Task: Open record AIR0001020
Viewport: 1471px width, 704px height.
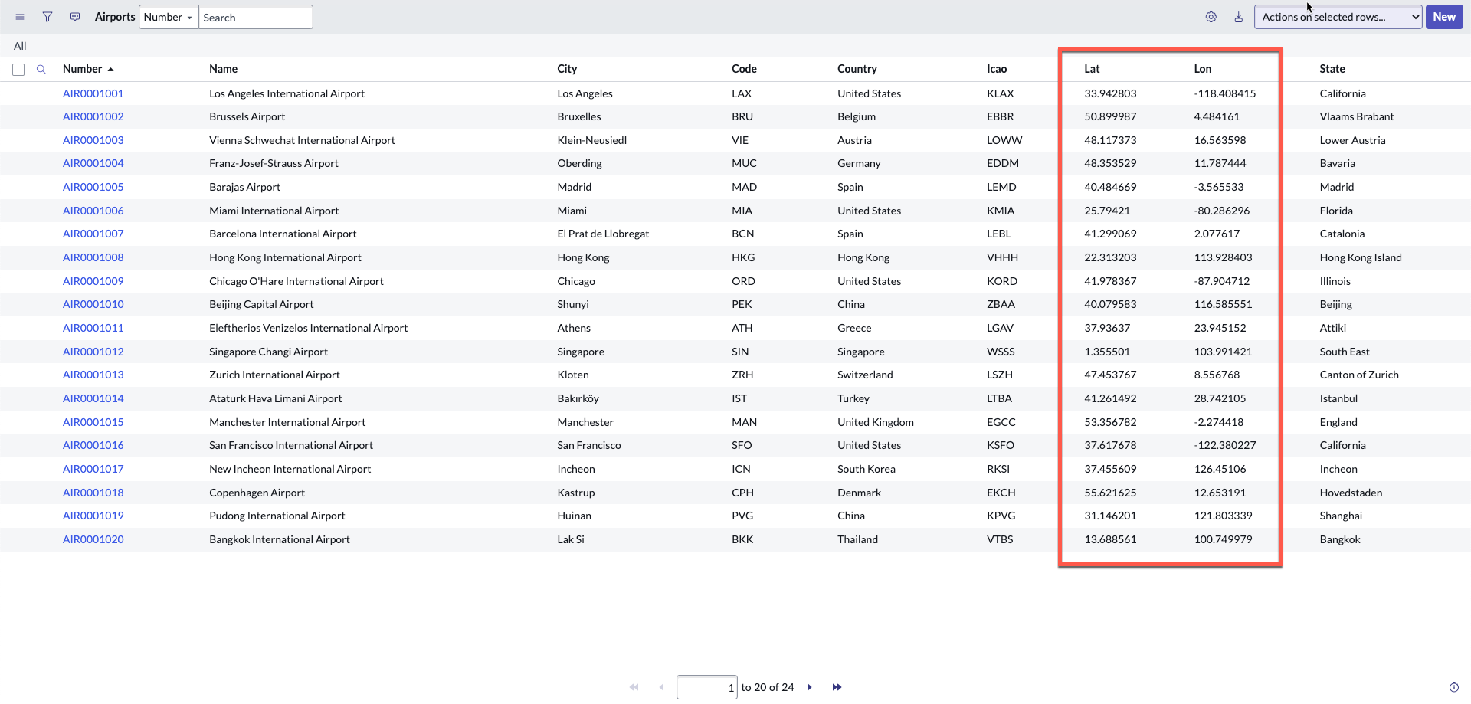Action: click(93, 539)
